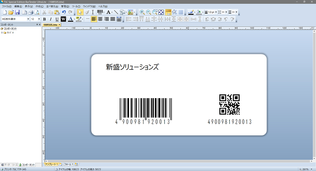
Task: Select the テンプレート 1 tab
Action: (x=51, y=164)
